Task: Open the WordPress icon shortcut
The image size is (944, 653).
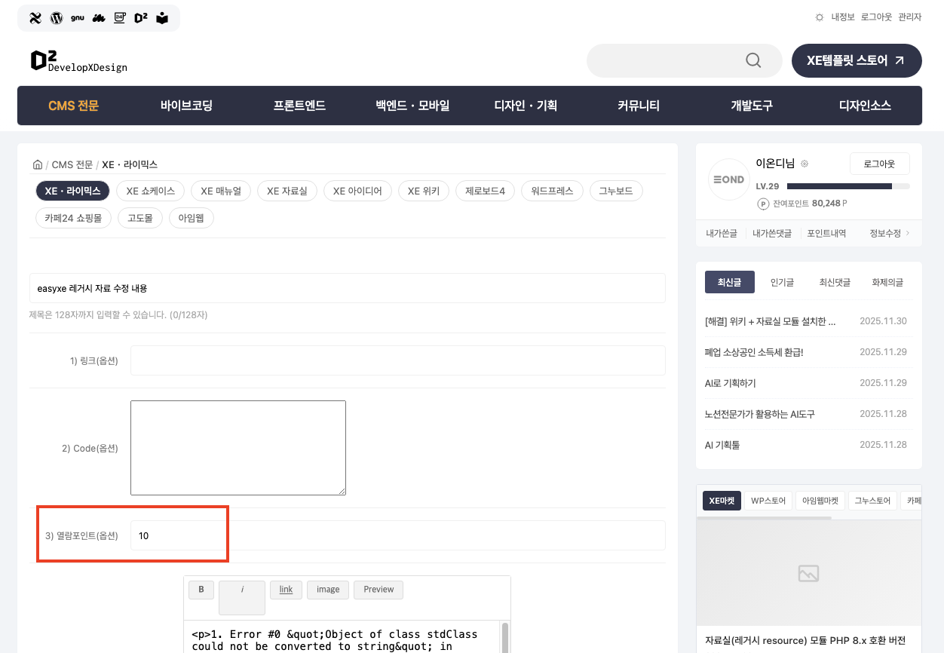Action: (x=57, y=18)
